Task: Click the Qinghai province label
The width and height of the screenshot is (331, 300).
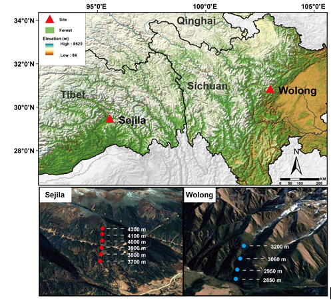Action: coord(196,21)
